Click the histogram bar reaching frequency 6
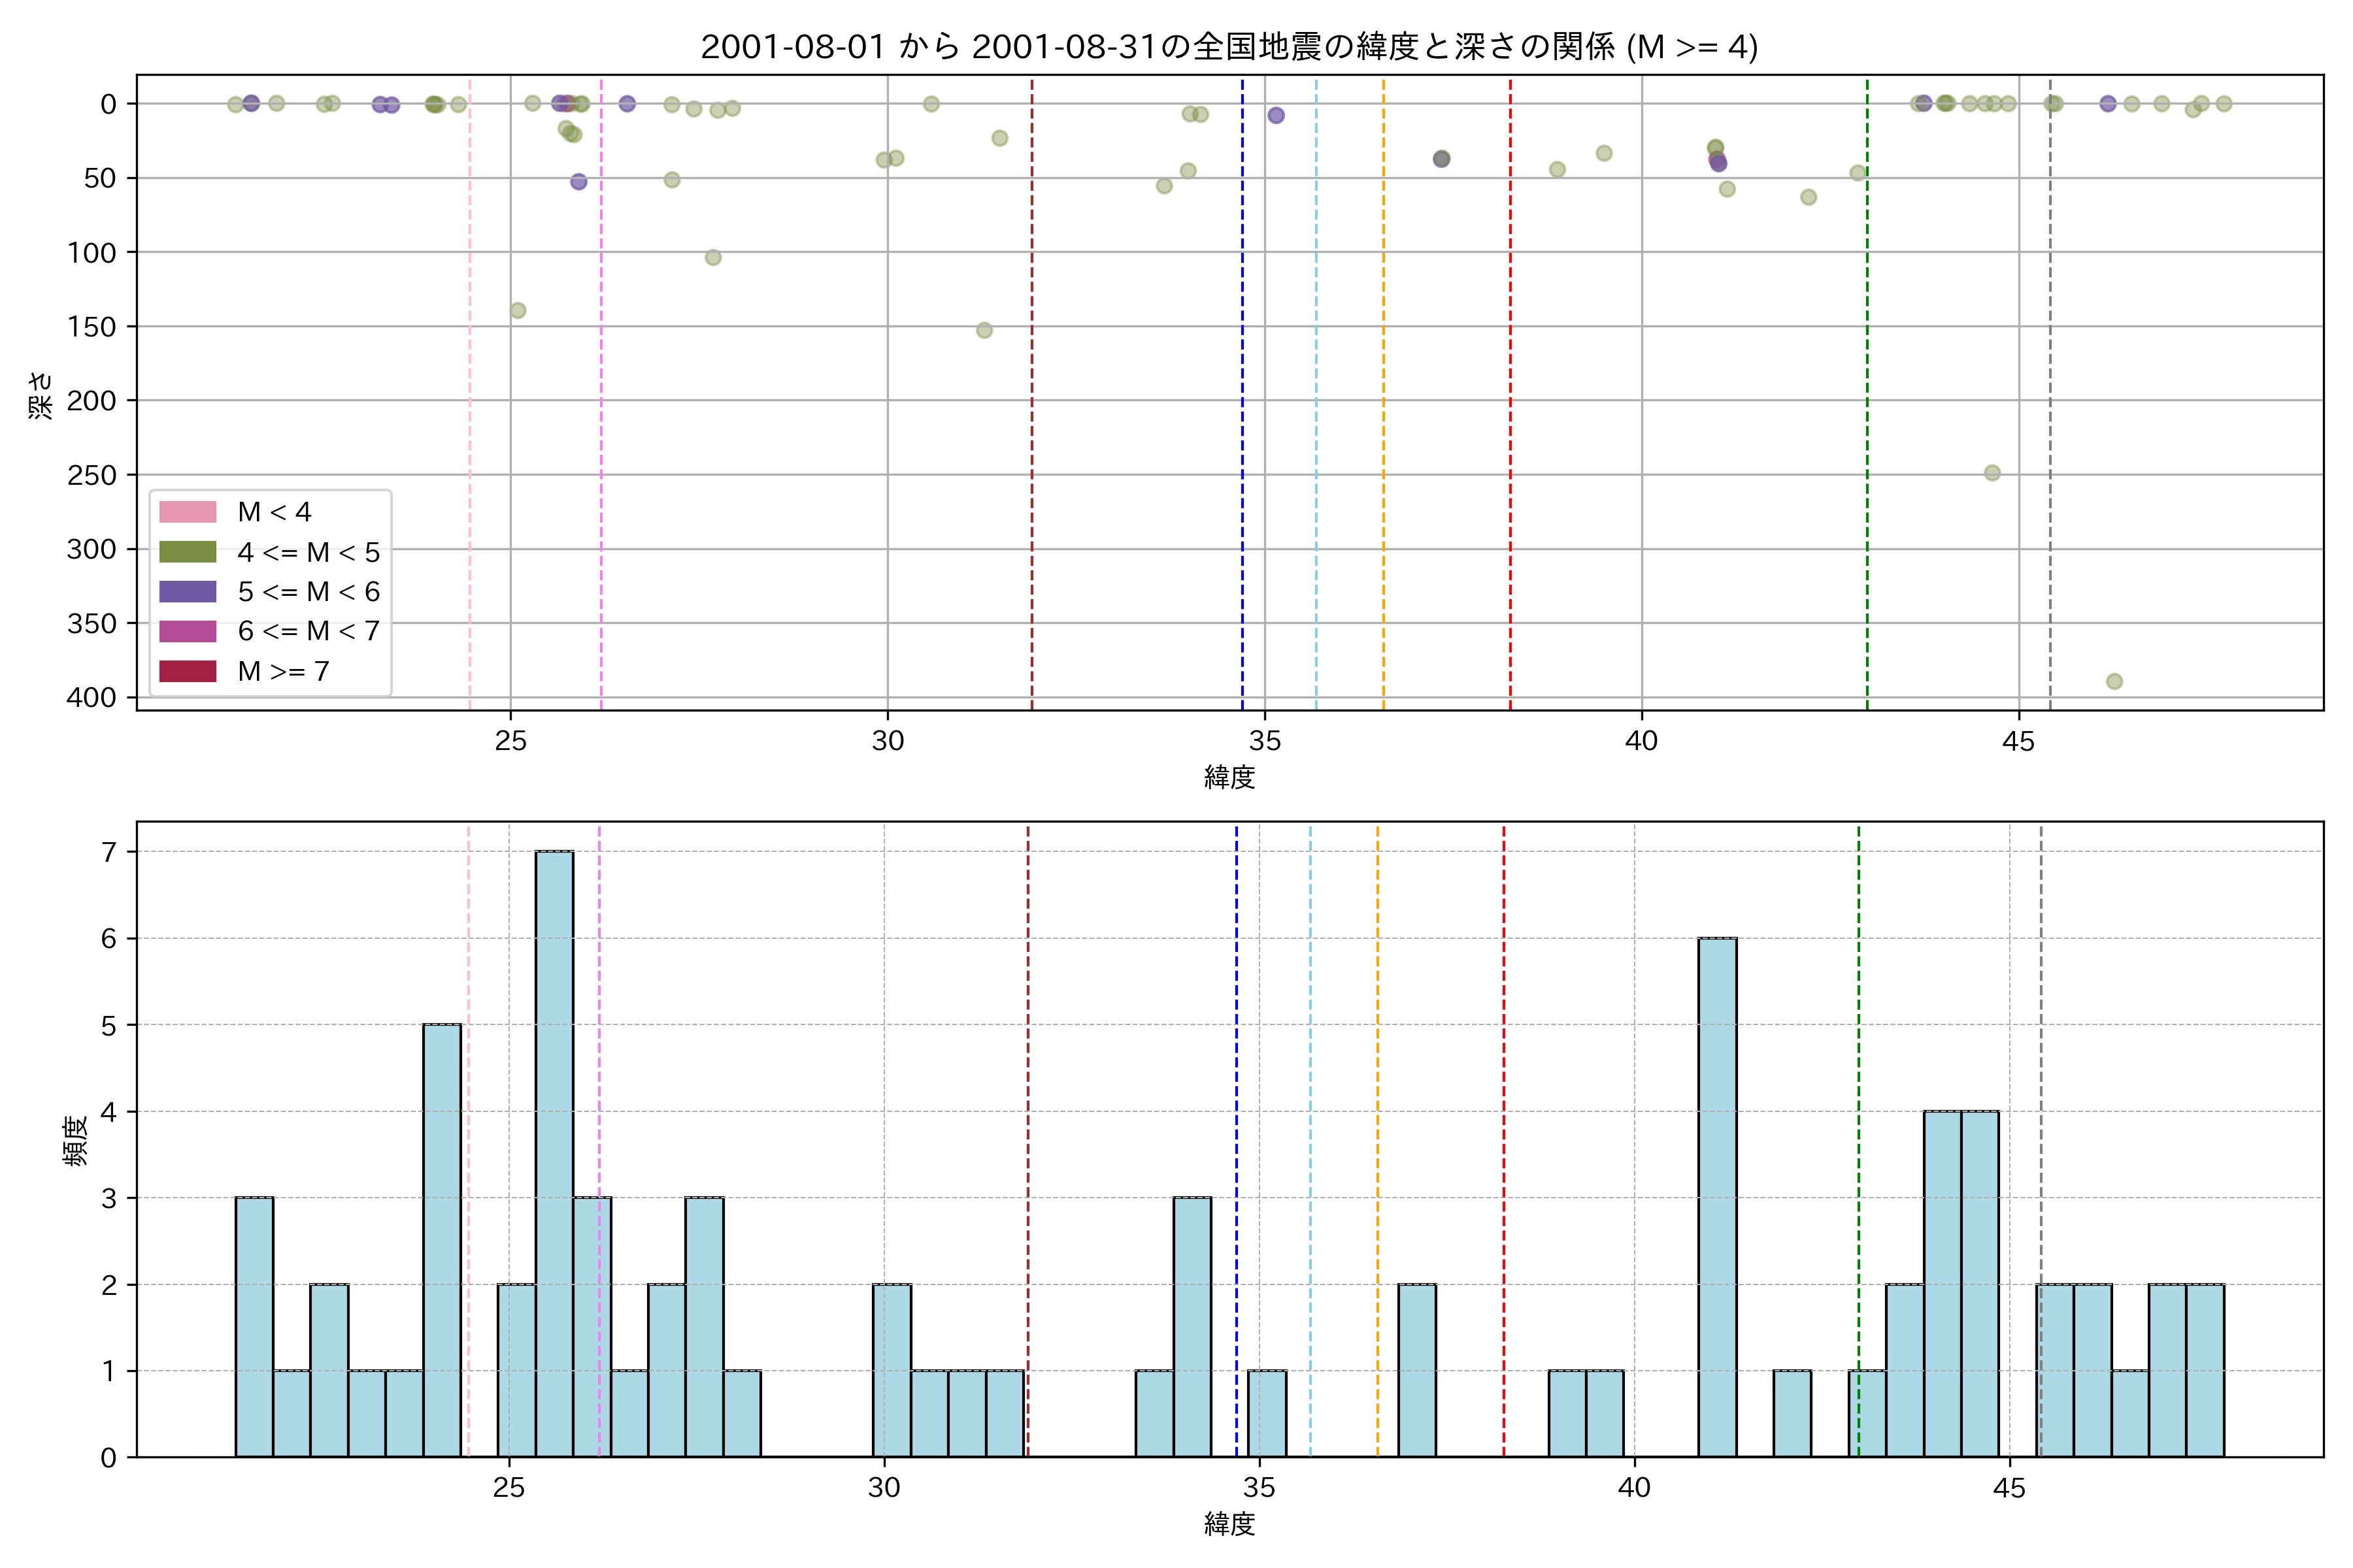Image resolution: width=2353 pixels, height=1568 pixels. pos(1717,1200)
